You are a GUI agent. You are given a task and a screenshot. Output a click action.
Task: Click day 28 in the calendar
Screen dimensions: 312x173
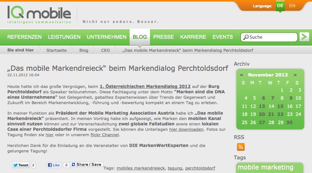(271, 123)
